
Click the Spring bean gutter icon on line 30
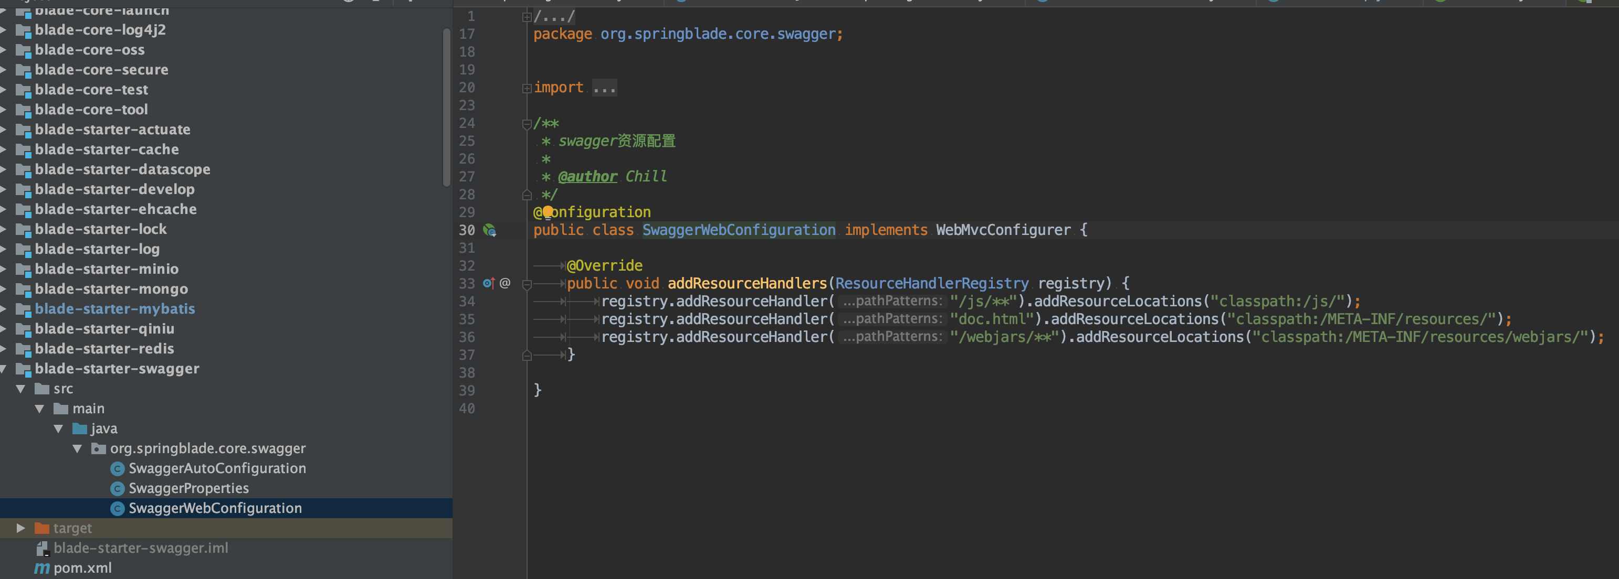490,230
